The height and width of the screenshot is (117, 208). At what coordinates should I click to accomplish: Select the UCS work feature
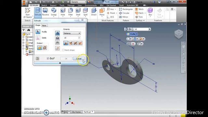pyautogui.click(x=110, y=17)
